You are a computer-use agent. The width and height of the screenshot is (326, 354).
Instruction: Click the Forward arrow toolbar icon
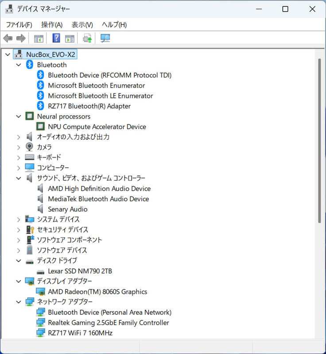click(x=21, y=38)
